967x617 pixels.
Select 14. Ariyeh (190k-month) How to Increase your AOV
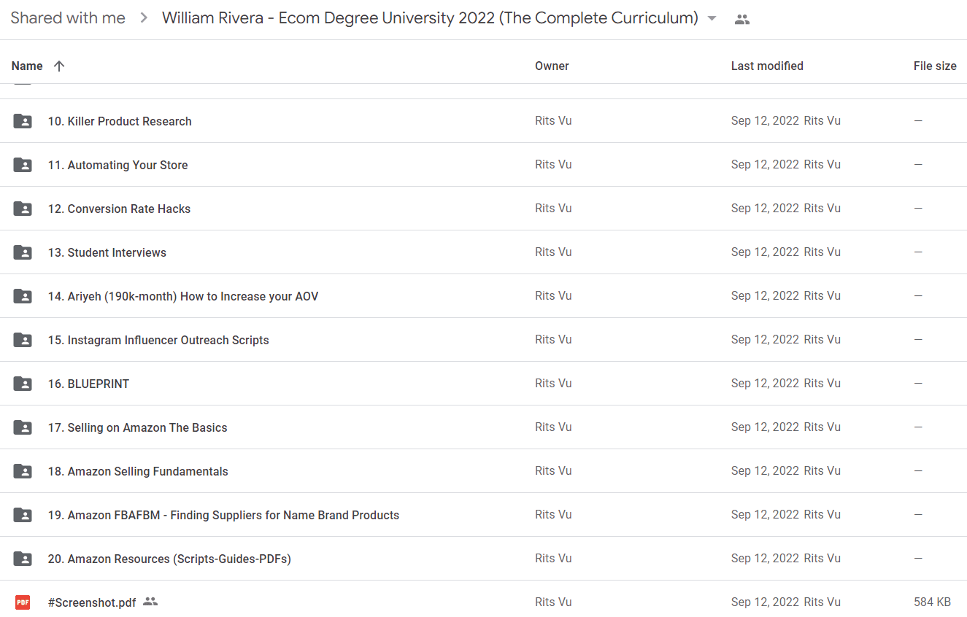coord(183,296)
